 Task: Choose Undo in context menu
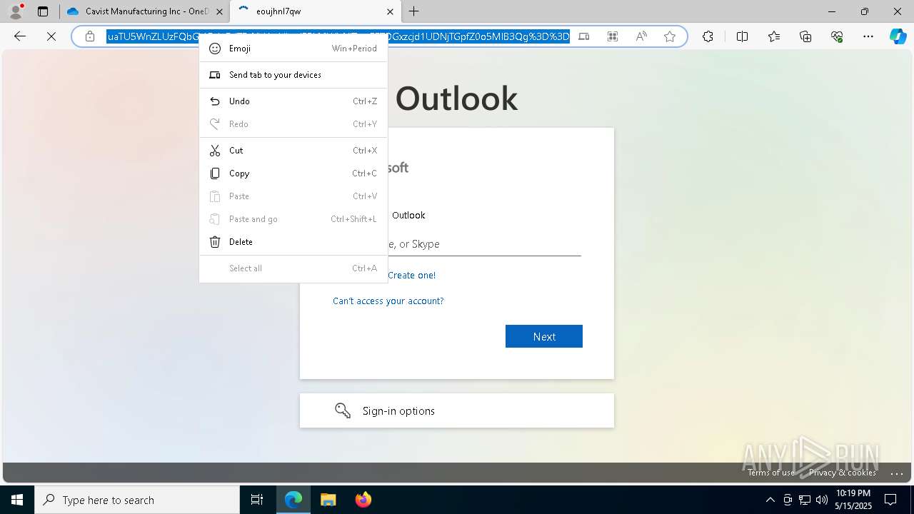click(293, 101)
